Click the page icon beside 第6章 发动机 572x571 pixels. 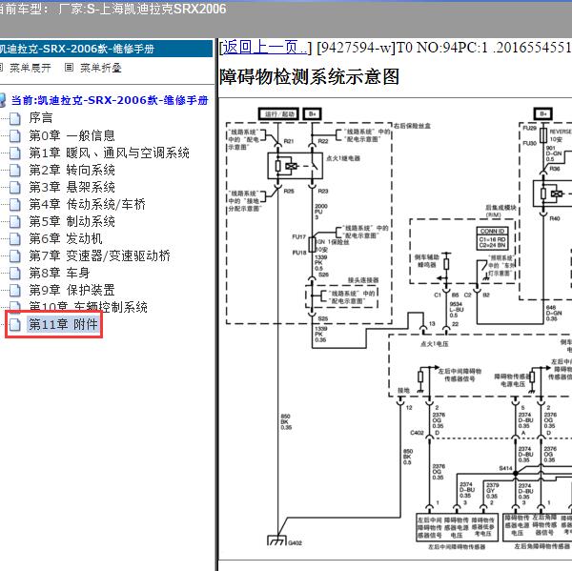point(15,238)
